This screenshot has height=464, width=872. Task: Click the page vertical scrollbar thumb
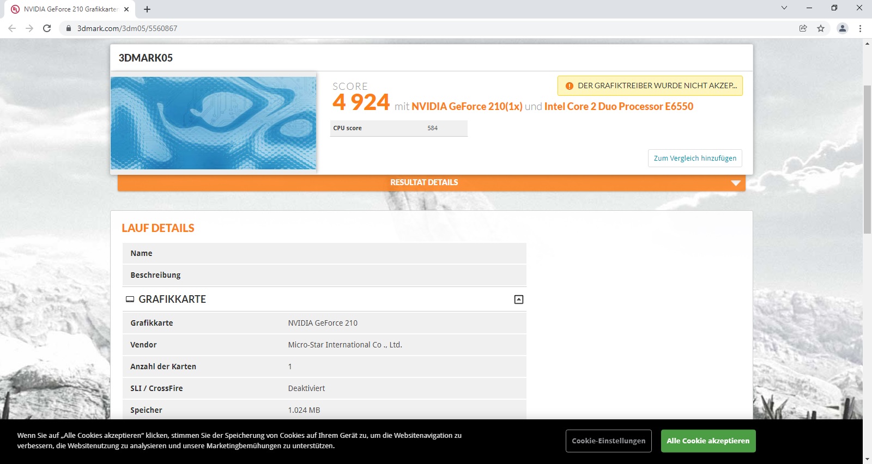(867, 159)
